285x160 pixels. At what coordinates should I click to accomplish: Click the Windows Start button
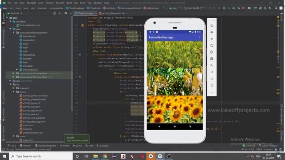tap(4, 156)
